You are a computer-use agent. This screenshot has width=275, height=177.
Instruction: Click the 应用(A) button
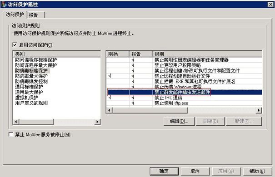[226, 171]
